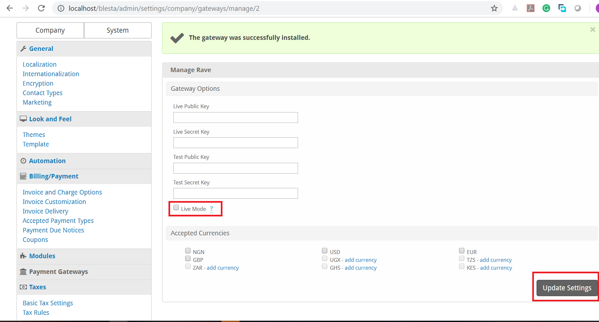Bookmark this page with the star
Screen dimensions: 599x322
494,8
